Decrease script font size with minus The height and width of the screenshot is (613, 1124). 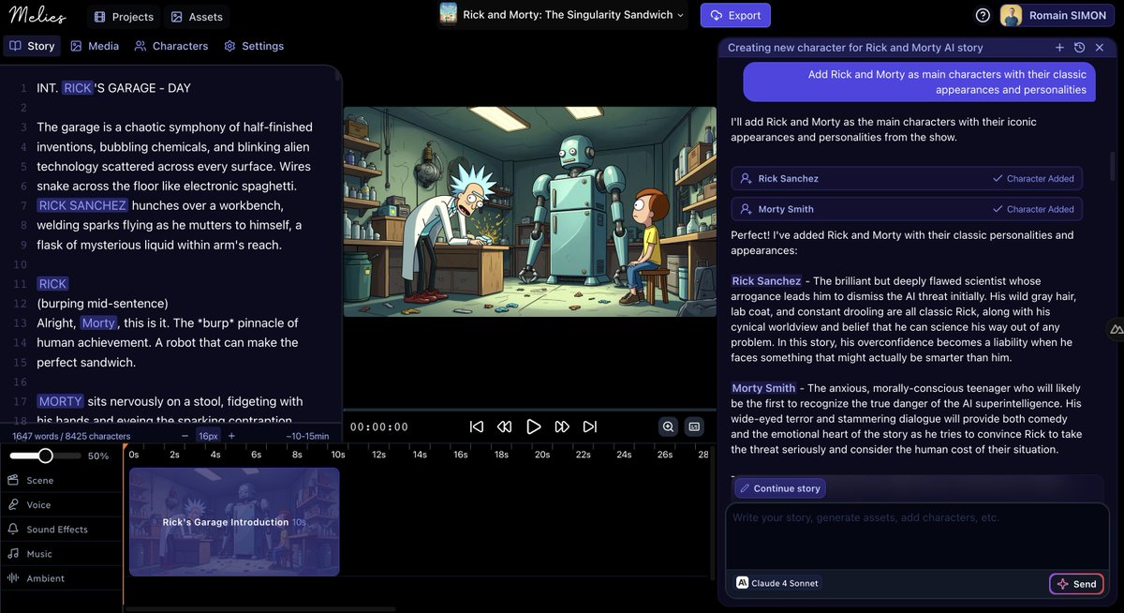pos(184,436)
